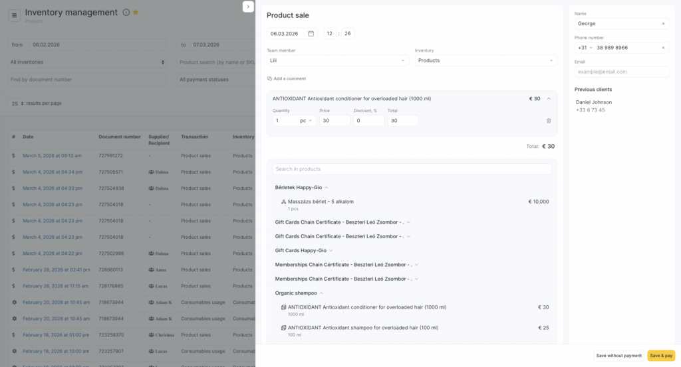Open calendar picker beside sale date
The image size is (681, 367).
tap(311, 34)
